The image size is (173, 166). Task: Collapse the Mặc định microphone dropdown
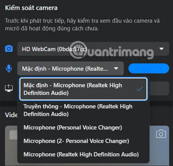pyautogui.click(x=70, y=68)
